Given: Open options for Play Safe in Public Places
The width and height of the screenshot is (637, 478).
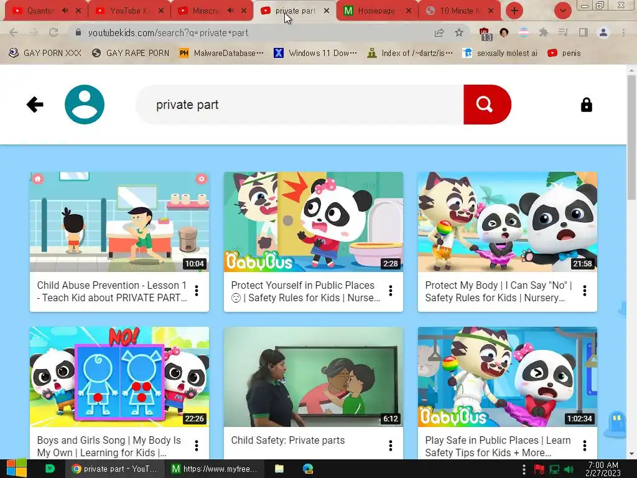Looking at the screenshot, I should pyautogui.click(x=585, y=446).
